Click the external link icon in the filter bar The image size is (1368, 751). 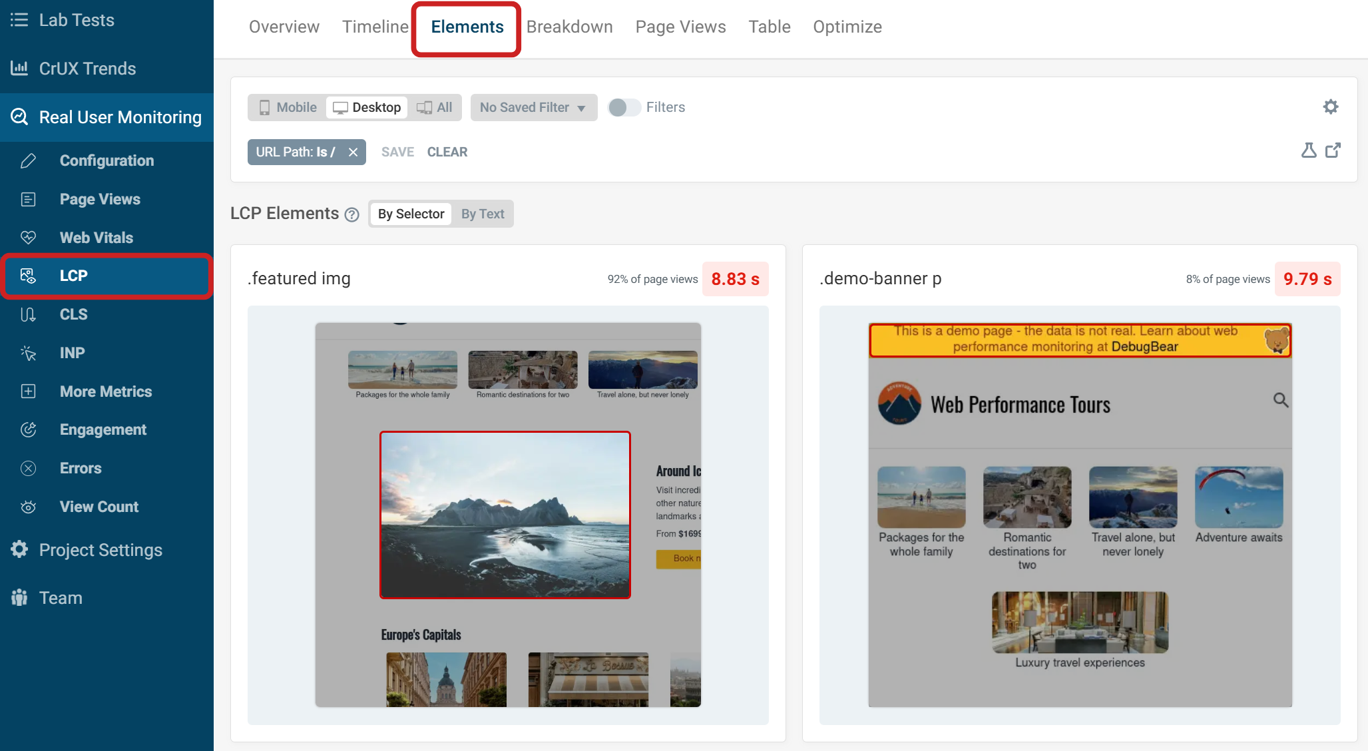(x=1333, y=150)
